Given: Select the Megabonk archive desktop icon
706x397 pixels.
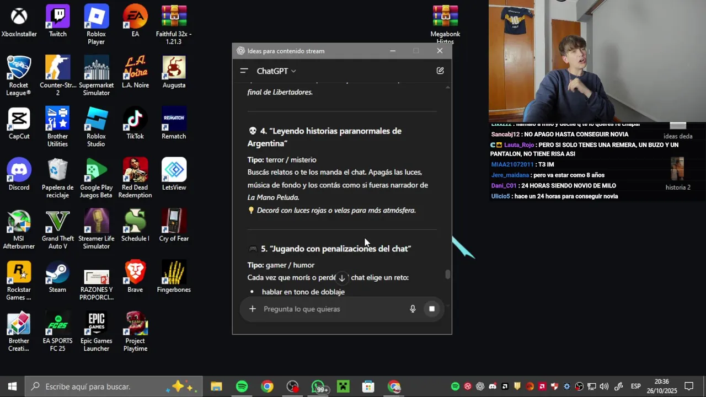Looking at the screenshot, I should pos(445,24).
